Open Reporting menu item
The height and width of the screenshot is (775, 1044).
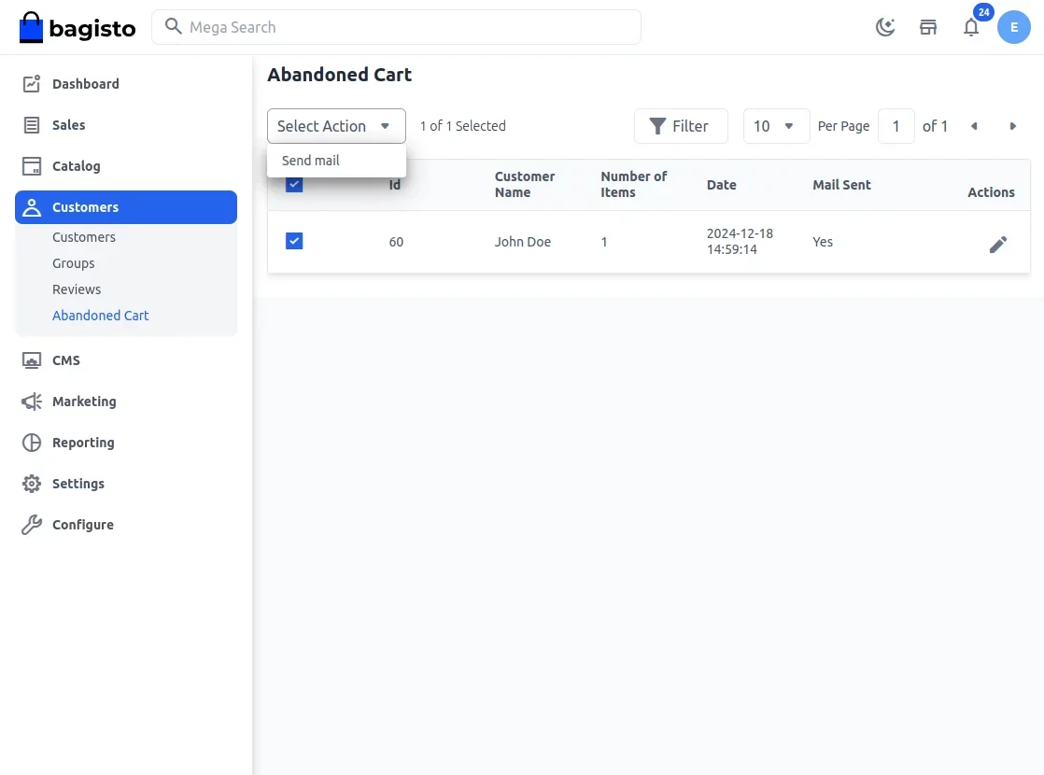coord(83,443)
